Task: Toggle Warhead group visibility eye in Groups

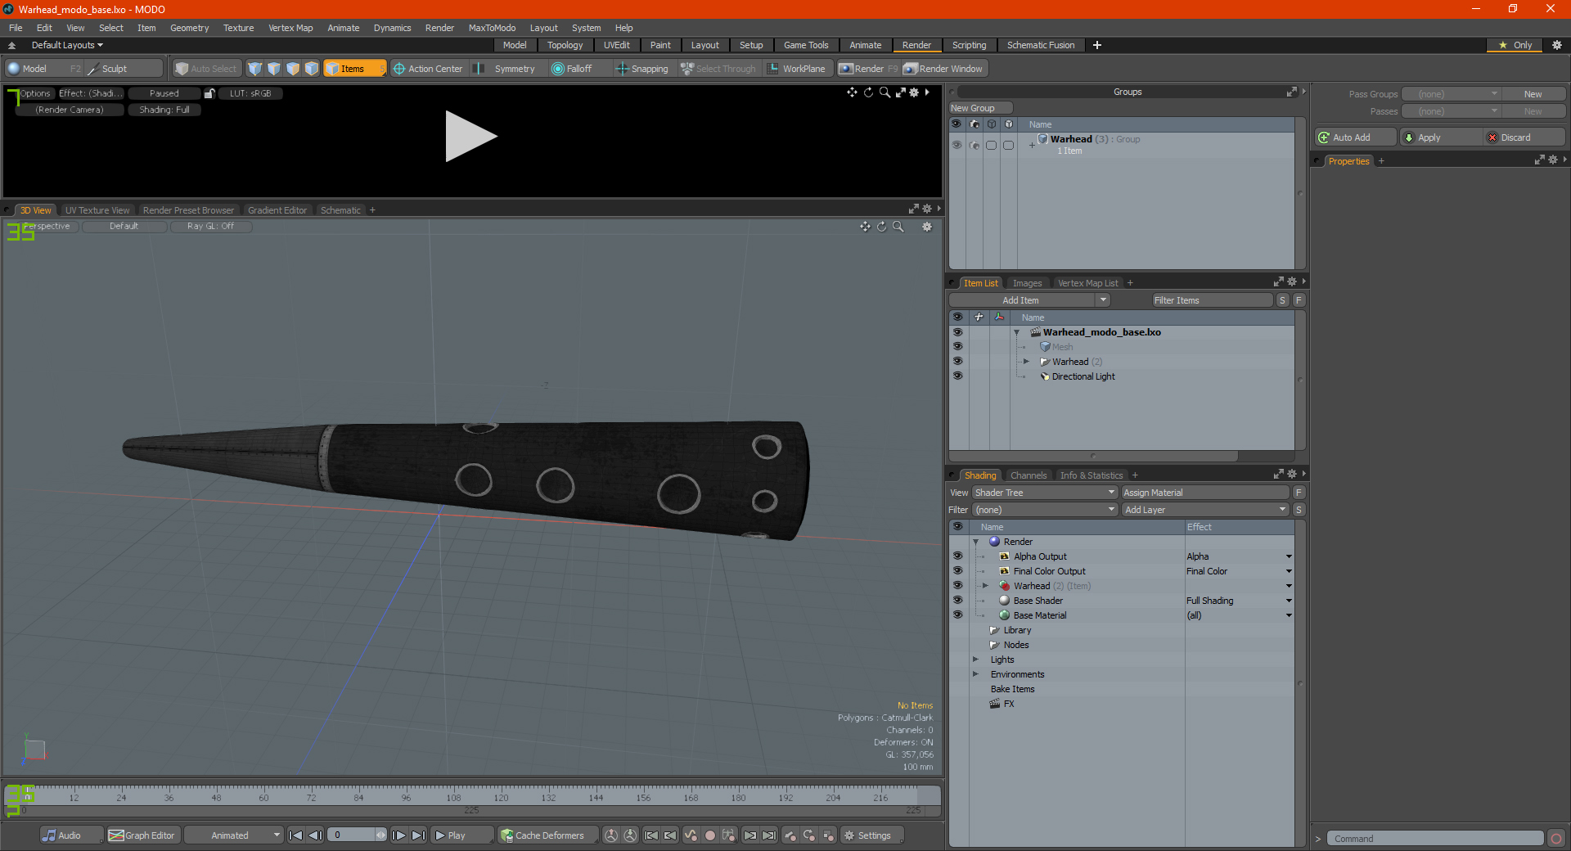Action: [x=957, y=145]
